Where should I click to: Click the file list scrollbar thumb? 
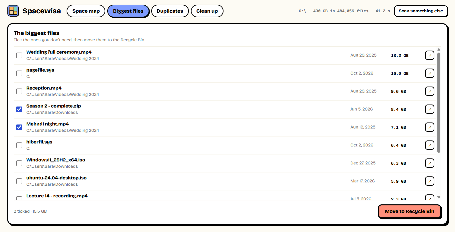pos(439,103)
